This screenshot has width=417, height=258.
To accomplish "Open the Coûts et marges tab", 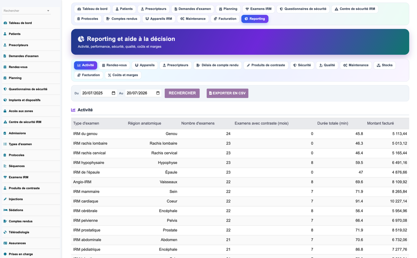I will [x=123, y=75].
